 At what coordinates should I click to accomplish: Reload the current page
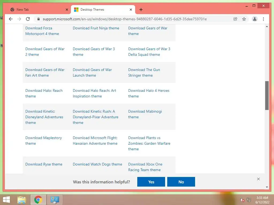[x=28, y=19]
